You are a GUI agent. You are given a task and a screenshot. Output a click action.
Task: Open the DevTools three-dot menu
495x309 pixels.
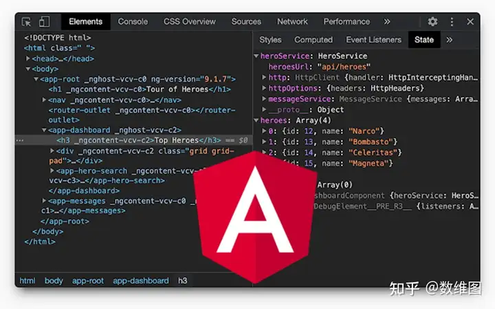(452, 22)
